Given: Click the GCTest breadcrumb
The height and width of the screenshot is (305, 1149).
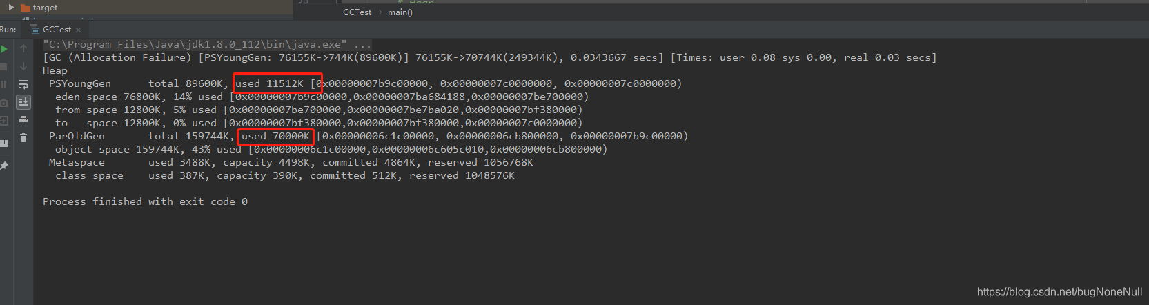Looking at the screenshot, I should [357, 12].
